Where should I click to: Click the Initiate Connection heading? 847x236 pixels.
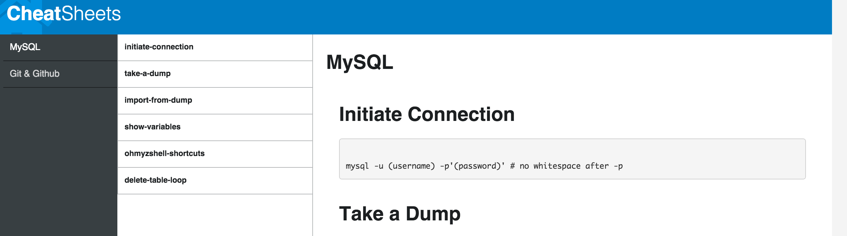[x=427, y=114]
